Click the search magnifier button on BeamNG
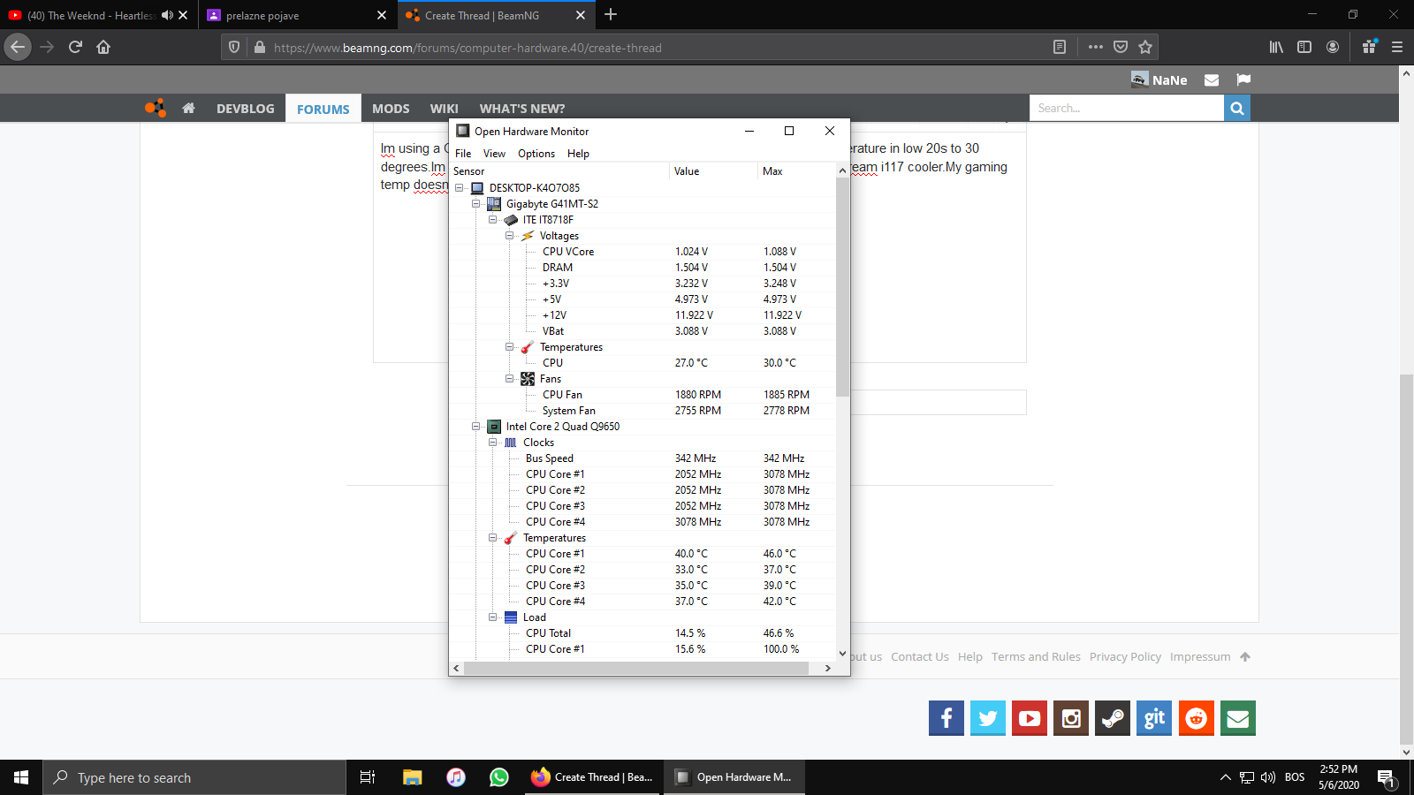 1237,109
